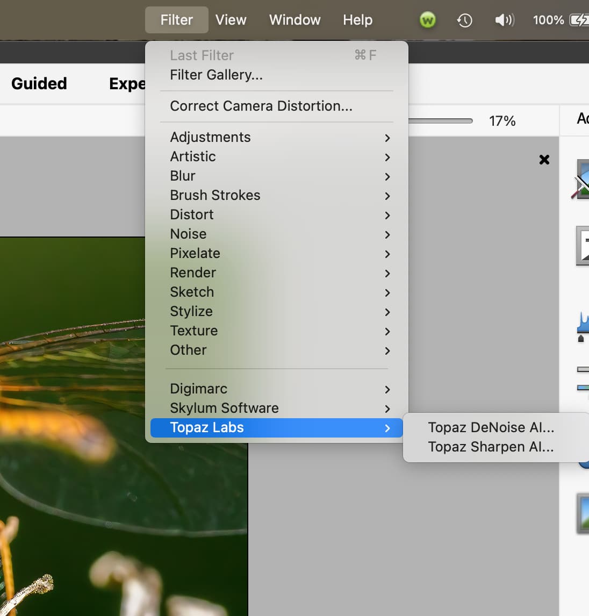Viewport: 589px width, 616px height.
Task: Choose Topaz DeNoise AI from the submenu
Action: coord(491,428)
